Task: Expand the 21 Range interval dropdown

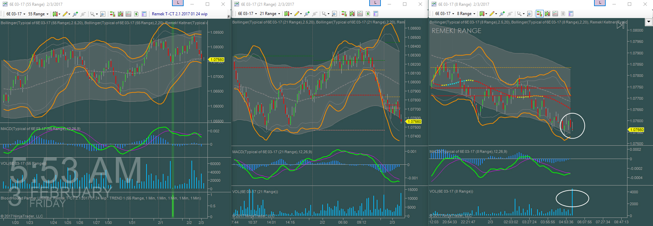Action: [x=279, y=14]
